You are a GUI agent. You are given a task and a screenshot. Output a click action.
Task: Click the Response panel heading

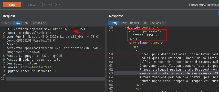click(116, 16)
